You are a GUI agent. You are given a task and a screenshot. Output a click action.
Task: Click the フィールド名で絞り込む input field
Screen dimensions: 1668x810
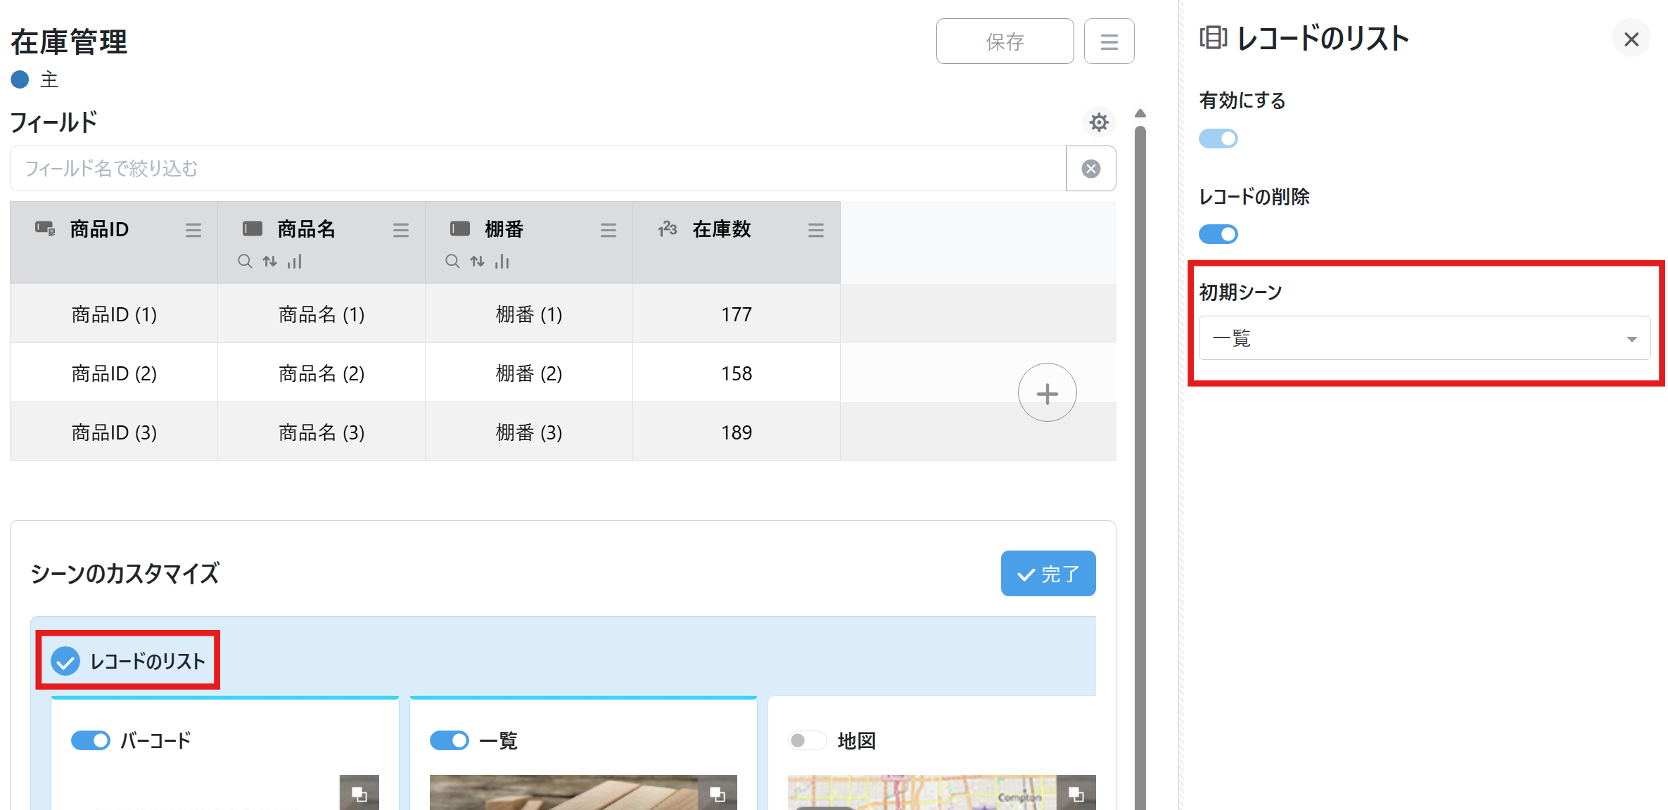tap(537, 169)
